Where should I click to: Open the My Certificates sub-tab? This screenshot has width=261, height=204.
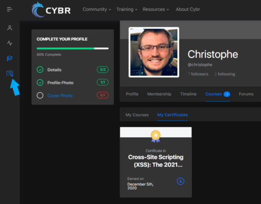[173, 115]
